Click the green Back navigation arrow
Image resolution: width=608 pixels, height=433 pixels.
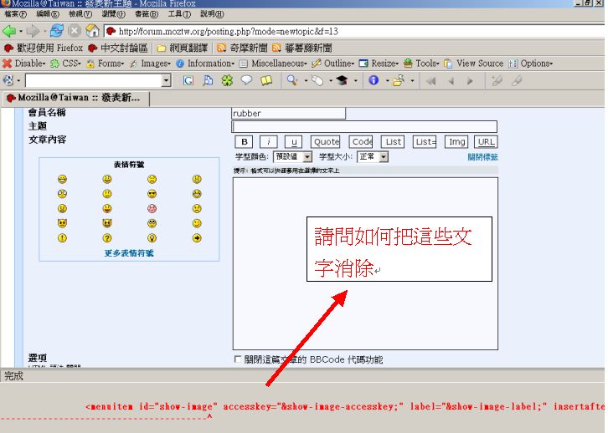click(9, 31)
